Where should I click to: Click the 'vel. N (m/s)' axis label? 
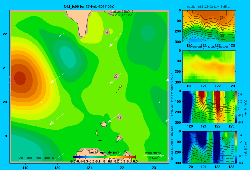click(245, 108)
